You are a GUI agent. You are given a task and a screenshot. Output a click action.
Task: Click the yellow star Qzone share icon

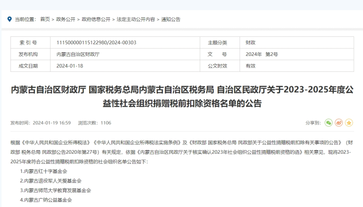pyautogui.click(x=349, y=123)
